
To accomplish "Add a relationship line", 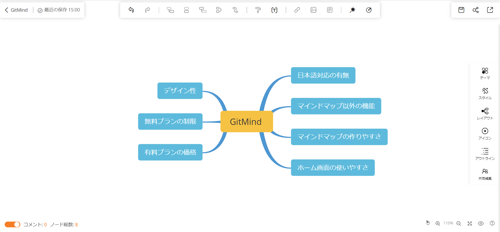I will (x=235, y=10).
